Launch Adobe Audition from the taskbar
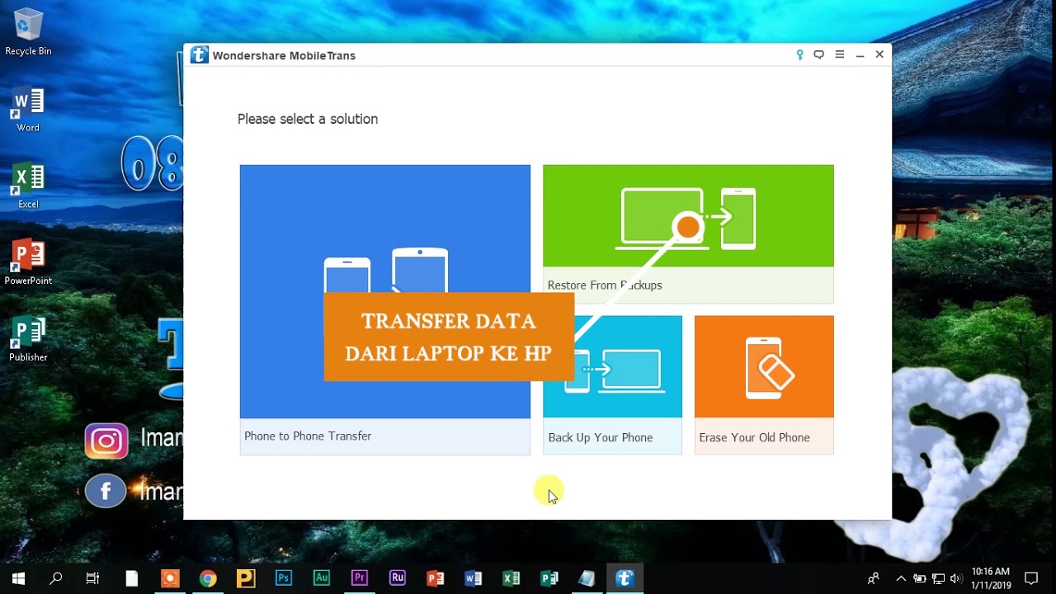 (x=322, y=578)
